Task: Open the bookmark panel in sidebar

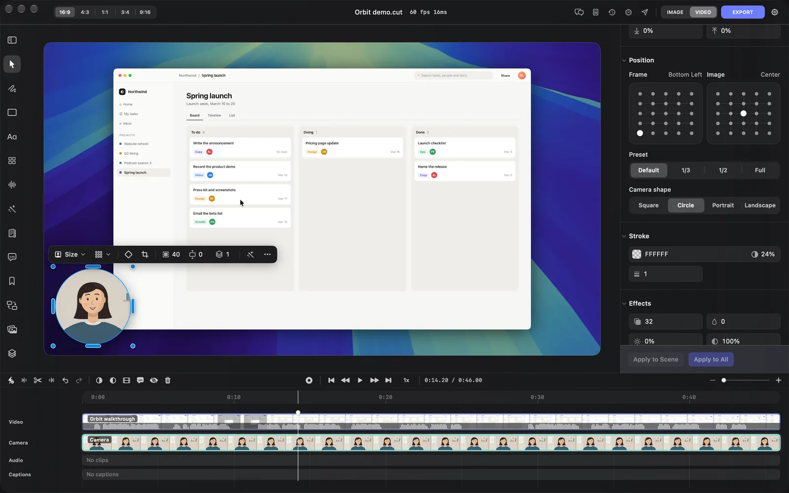Action: [12, 281]
